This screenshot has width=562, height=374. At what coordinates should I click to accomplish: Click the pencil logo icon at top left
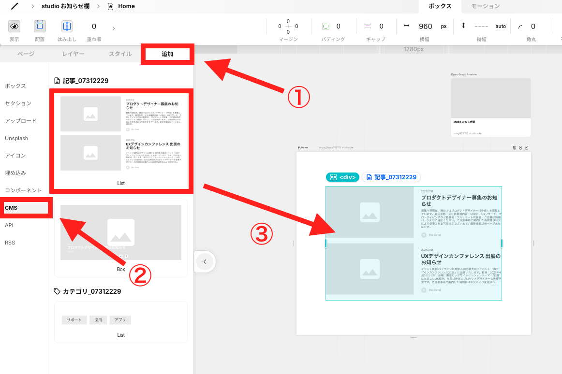(x=15, y=6)
